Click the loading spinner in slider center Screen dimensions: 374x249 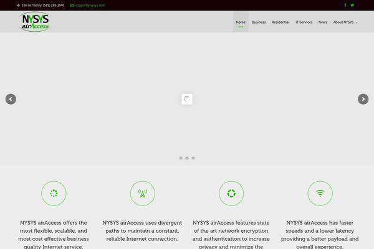click(x=187, y=99)
